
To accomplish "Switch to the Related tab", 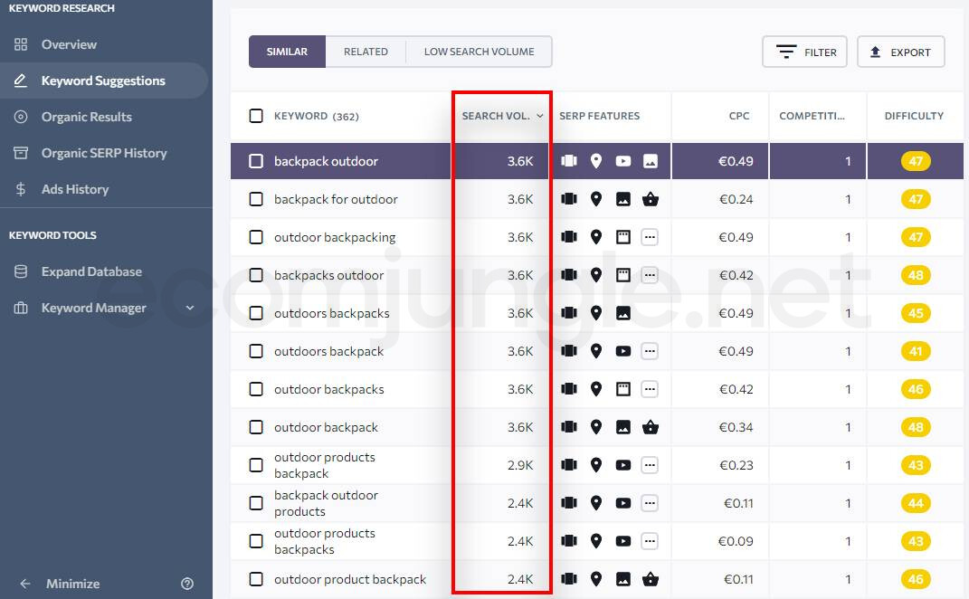I will pyautogui.click(x=366, y=52).
